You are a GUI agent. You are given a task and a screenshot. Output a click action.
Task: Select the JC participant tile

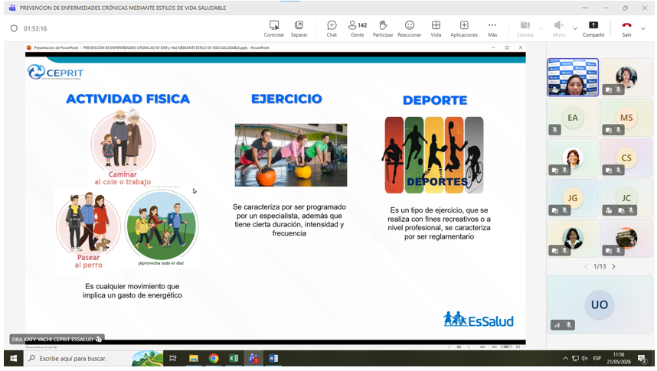click(626, 198)
